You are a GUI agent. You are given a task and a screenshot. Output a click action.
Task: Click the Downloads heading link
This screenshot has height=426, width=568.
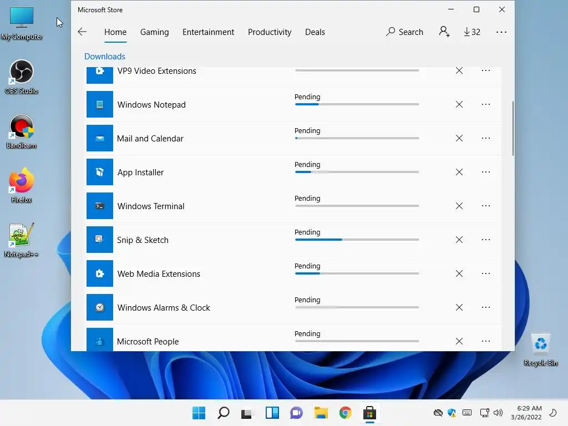point(105,57)
